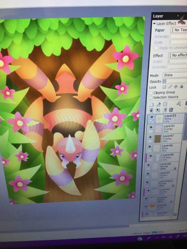Viewport: 187px width, 249px height.
Task: Collapse the Layer Effect section
Action: [x=154, y=24]
